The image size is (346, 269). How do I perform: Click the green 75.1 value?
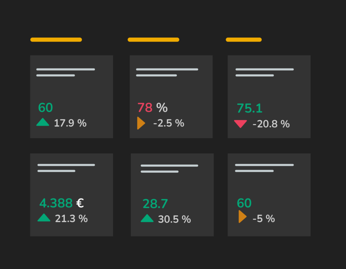click(x=249, y=108)
